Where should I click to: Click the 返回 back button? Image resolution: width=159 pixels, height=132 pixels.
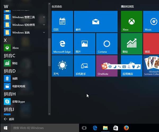(x=9, y=119)
